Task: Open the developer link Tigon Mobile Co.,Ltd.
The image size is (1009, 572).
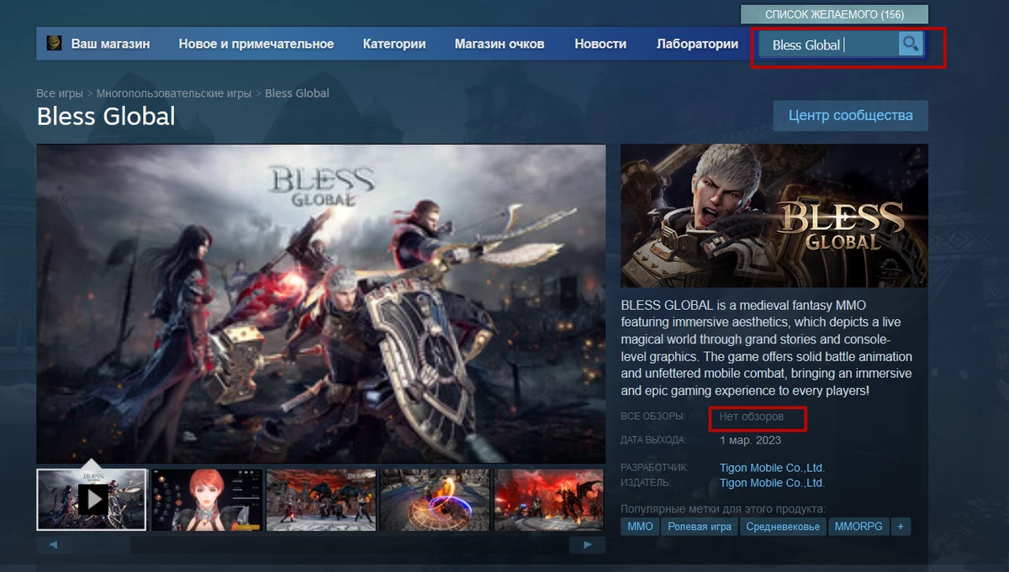Action: [x=772, y=468]
